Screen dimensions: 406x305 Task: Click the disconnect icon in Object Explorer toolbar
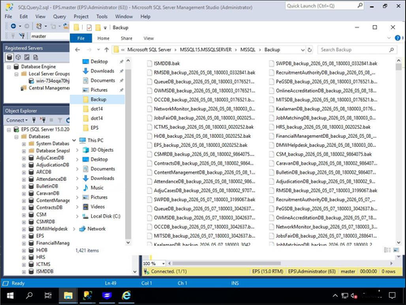[x=42, y=120]
